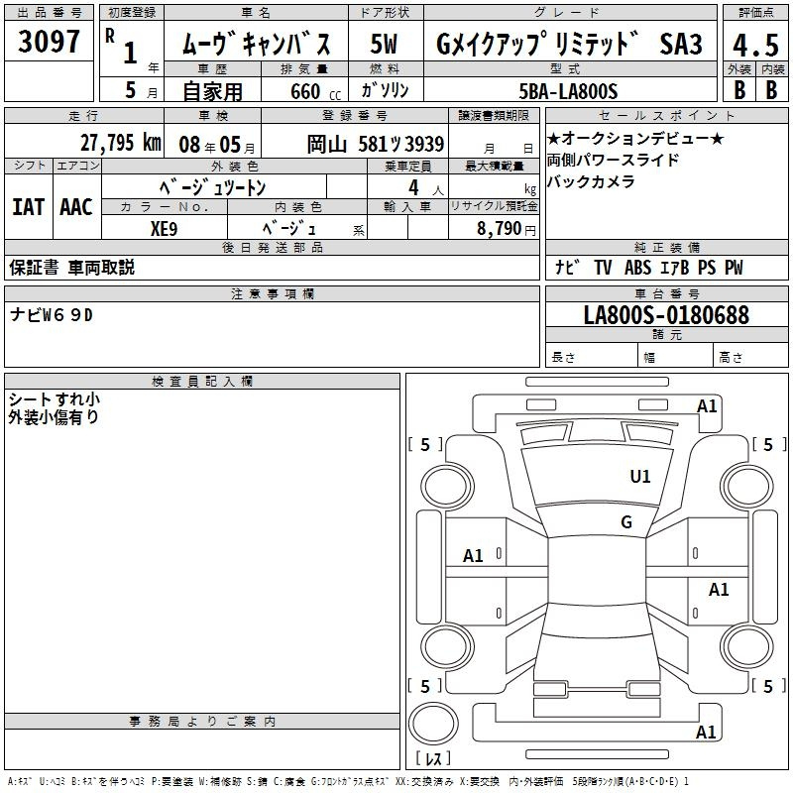Select the interior grade B under 内装
This screenshot has height=793, width=793.
point(771,89)
